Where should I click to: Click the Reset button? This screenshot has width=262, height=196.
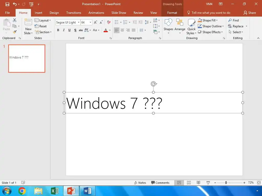(x=41, y=26)
